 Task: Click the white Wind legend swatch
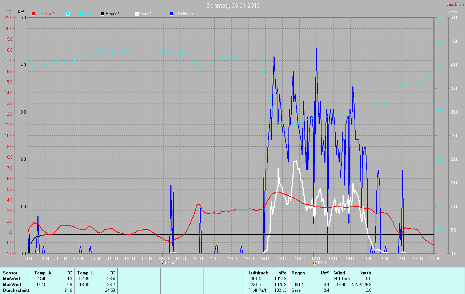(x=137, y=14)
